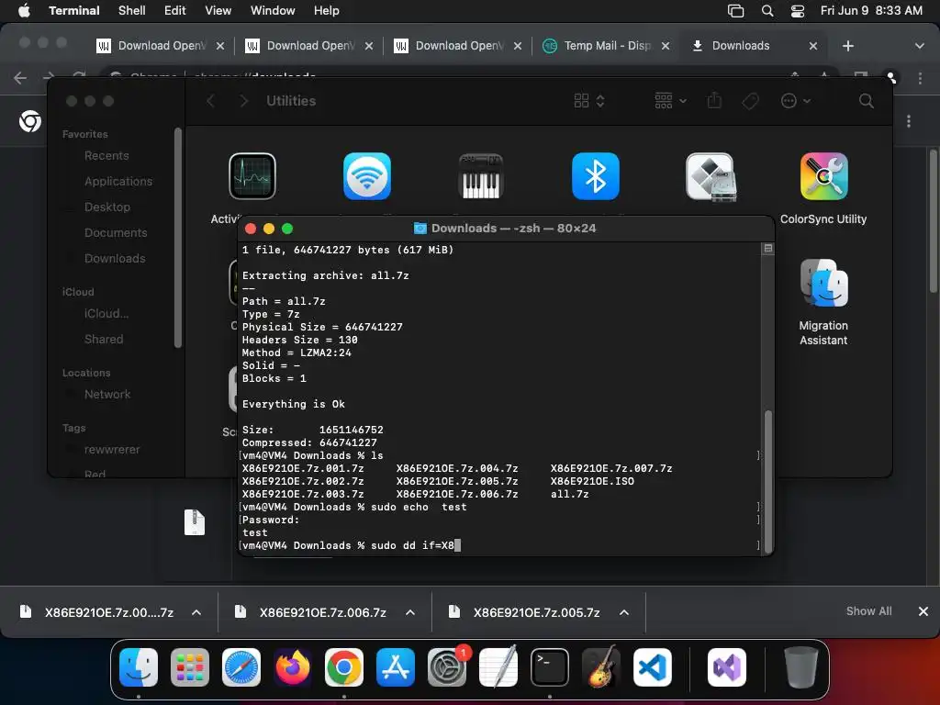Select Applications in Finder sidebar

pyautogui.click(x=118, y=182)
